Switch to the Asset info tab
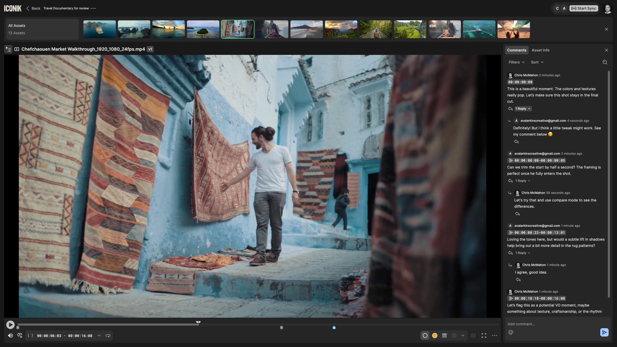The image size is (617, 347). click(540, 50)
